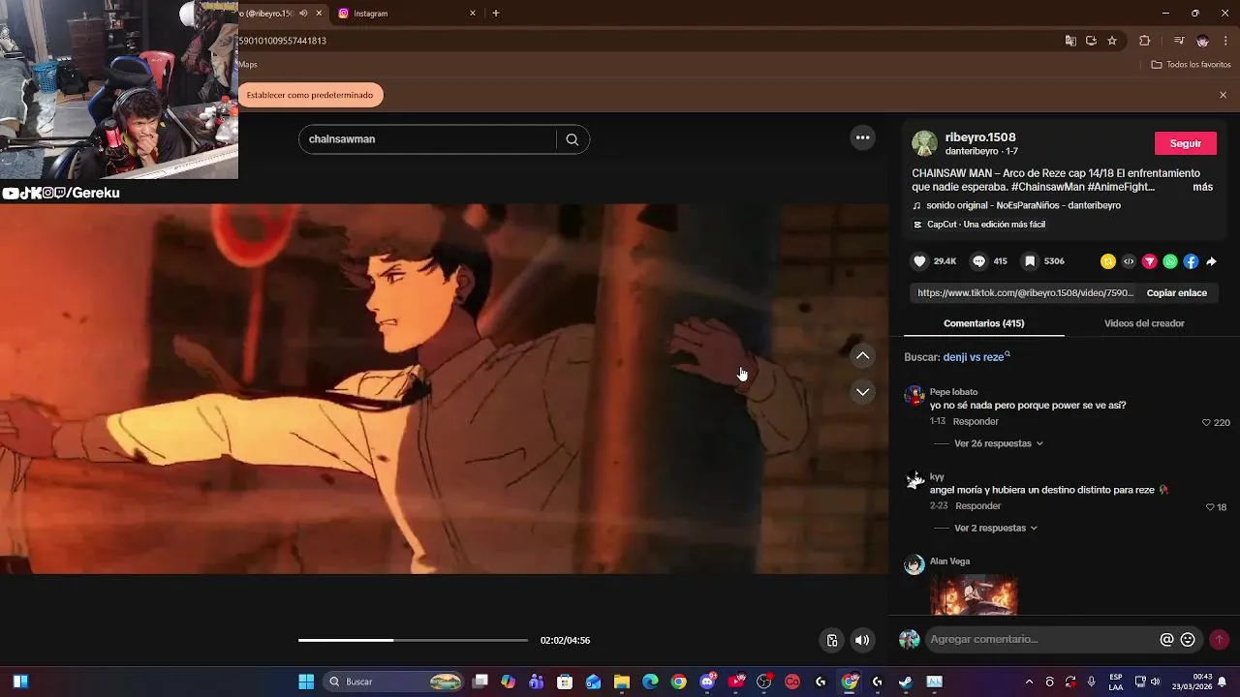Click the red post comment arrow
The image size is (1240, 697).
tap(1219, 639)
